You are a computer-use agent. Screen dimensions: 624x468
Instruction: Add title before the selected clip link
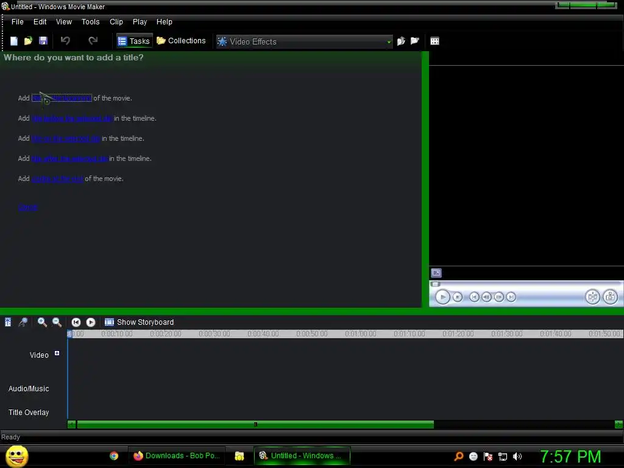pos(72,118)
